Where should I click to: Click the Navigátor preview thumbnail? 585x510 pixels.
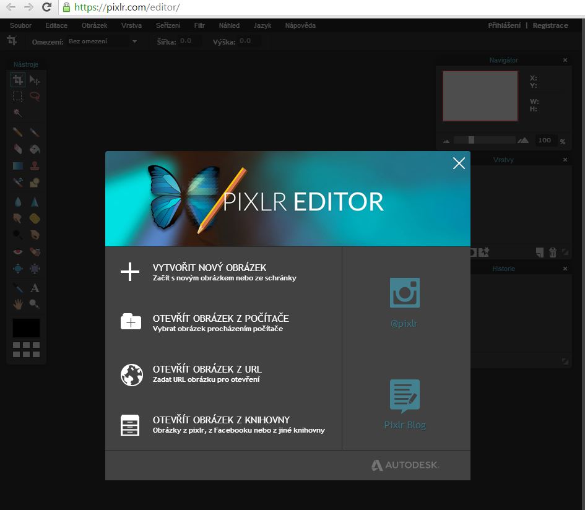coord(480,96)
